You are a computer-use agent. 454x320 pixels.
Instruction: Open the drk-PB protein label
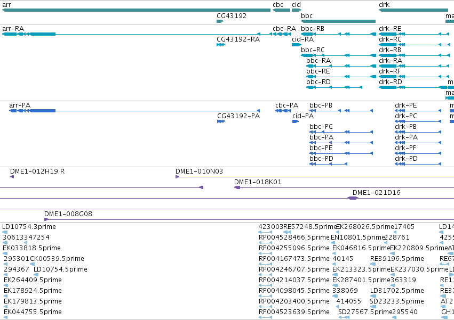(405, 127)
